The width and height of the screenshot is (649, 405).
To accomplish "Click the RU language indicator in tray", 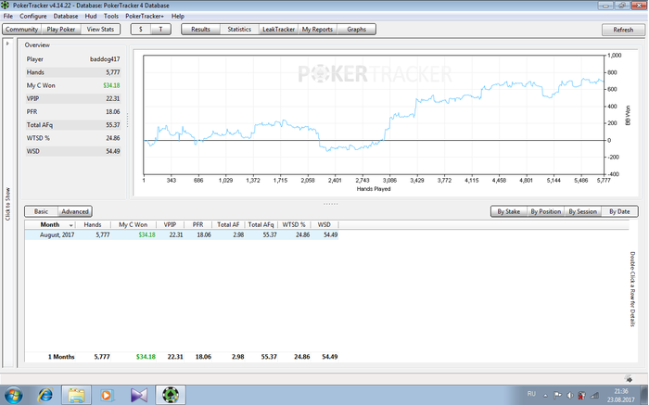I will coord(531,394).
